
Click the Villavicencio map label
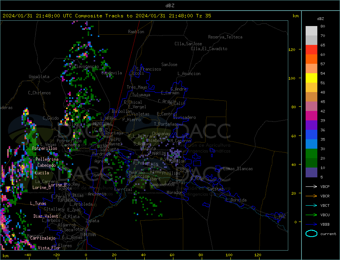point(84,66)
